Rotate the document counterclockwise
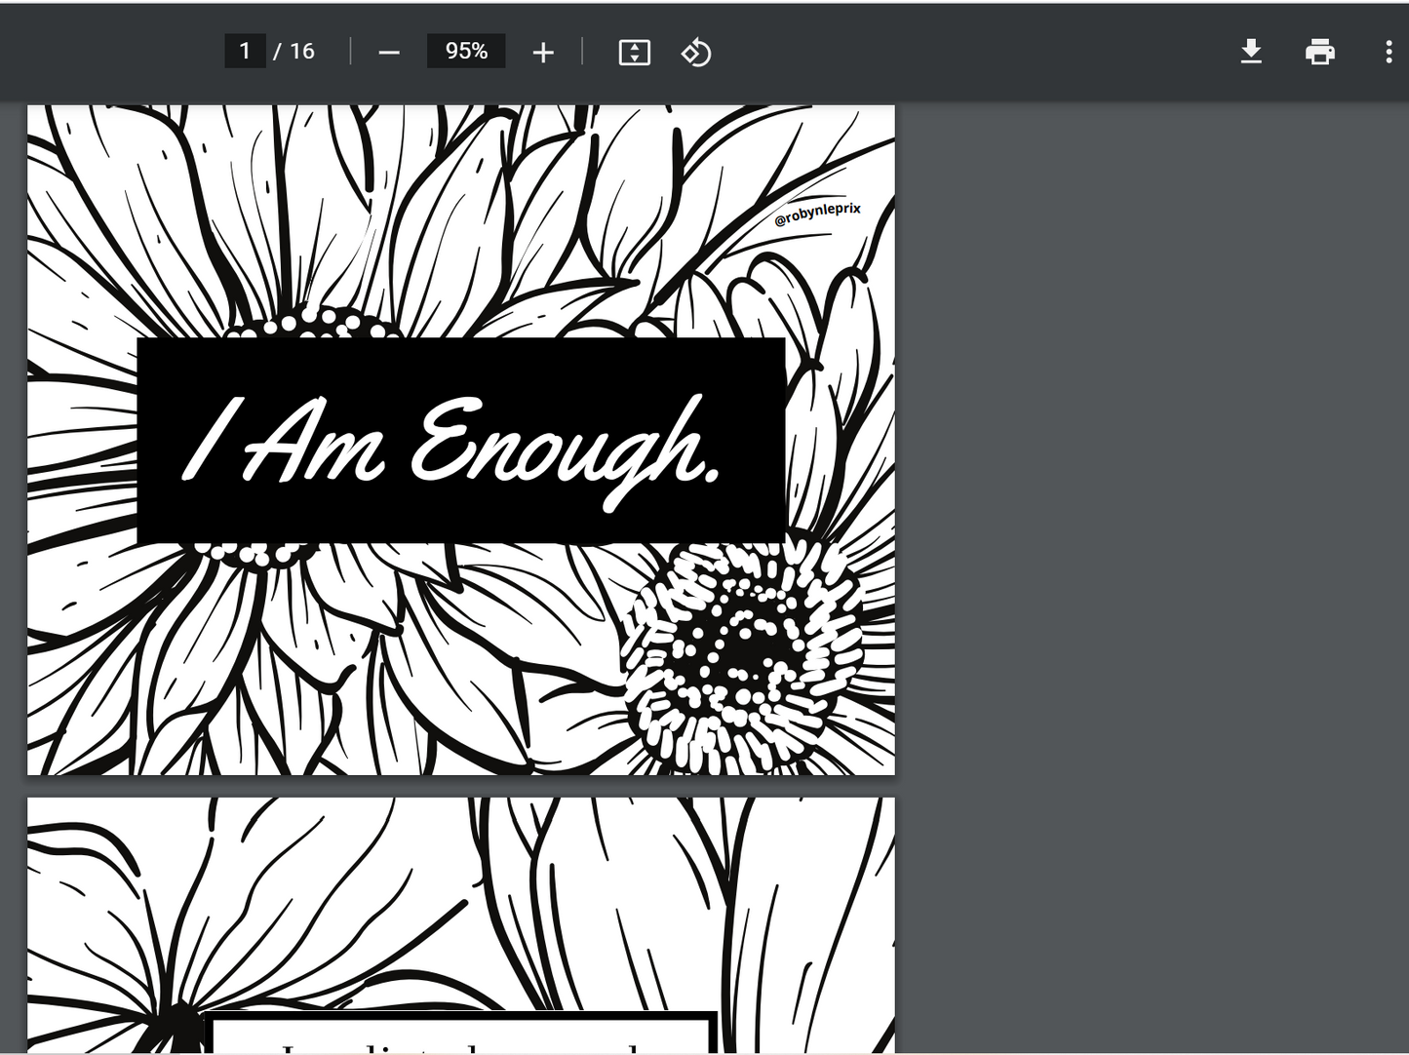The width and height of the screenshot is (1409, 1055). 695,53
